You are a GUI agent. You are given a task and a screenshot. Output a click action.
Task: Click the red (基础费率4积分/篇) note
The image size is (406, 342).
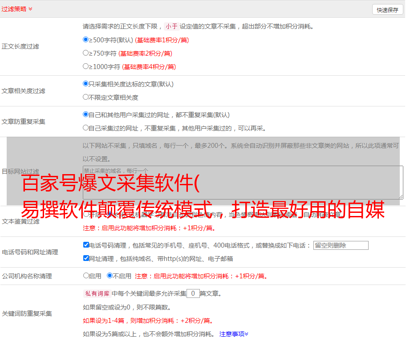pos(149,67)
